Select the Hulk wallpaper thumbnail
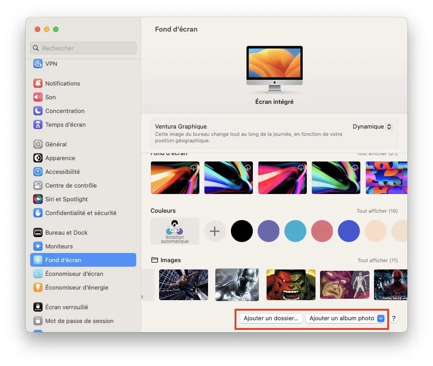The height and width of the screenshot is (366, 433). click(291, 285)
